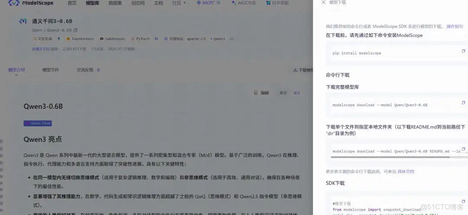Image resolution: width=468 pixels, height=215 pixels.
Task: Click the Qwen3-0.6B heading
Action: (43, 106)
